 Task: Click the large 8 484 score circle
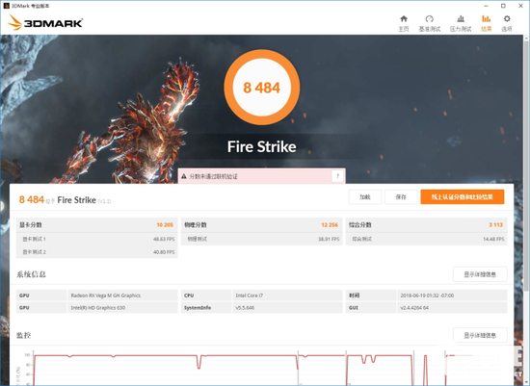pos(261,88)
